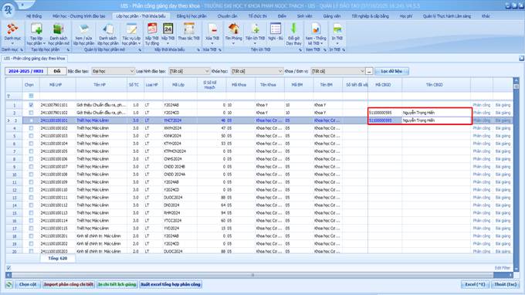Click the Lọc dữ liệu button
Image resolution: width=525 pixels, height=295 pixels.
391,71
